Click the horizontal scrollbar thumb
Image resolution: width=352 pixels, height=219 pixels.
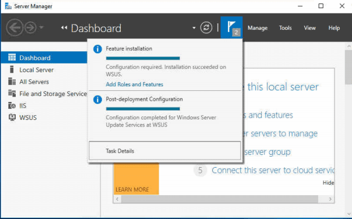point(220,199)
